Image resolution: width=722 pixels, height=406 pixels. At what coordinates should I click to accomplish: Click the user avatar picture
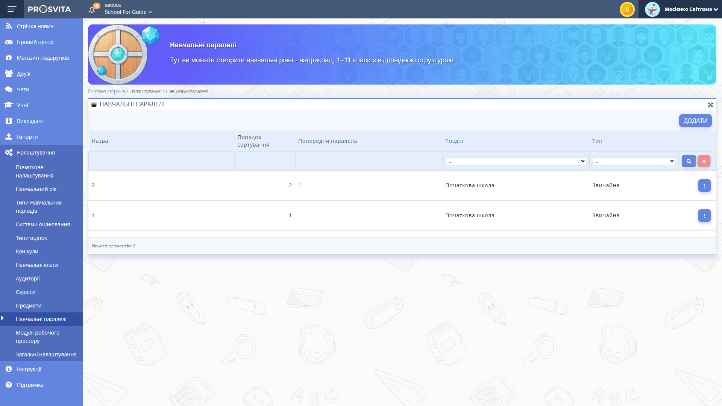tap(652, 9)
